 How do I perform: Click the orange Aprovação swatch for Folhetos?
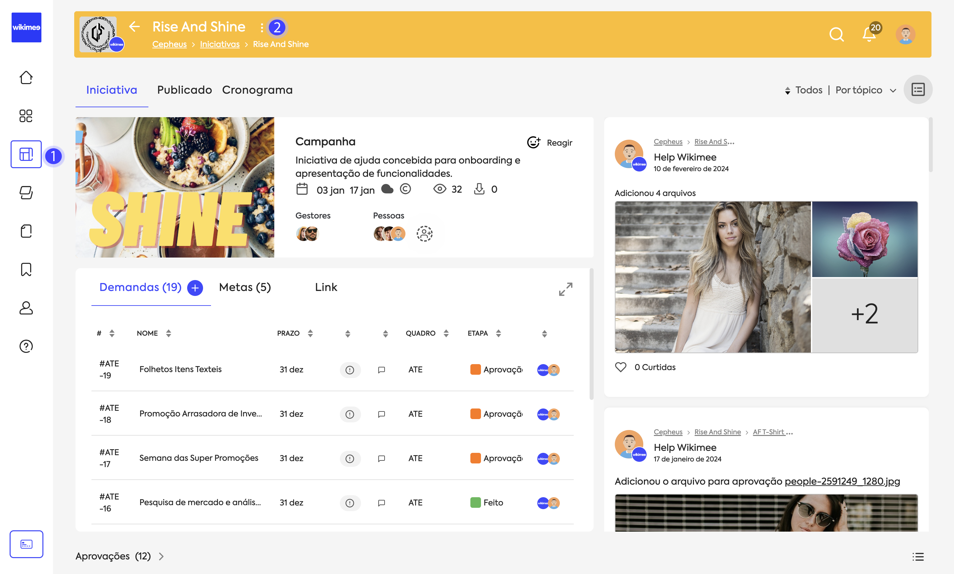point(475,369)
